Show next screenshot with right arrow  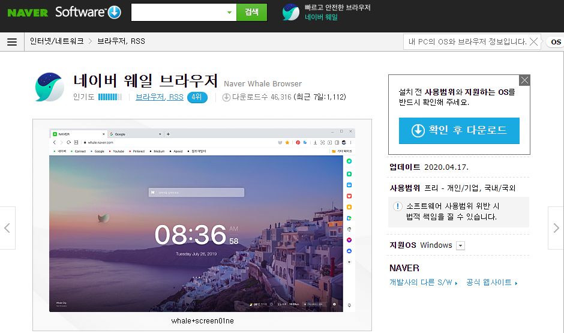(556, 228)
